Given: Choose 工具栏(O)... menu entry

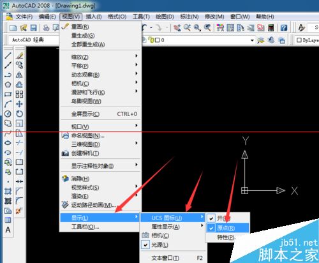Looking at the screenshot, I should pos(100,227).
